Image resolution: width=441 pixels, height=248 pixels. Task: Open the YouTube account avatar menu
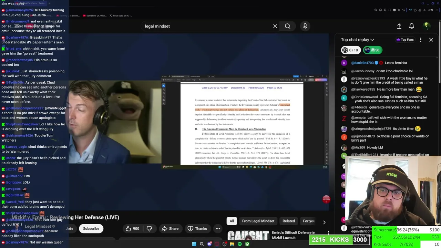point(426,26)
